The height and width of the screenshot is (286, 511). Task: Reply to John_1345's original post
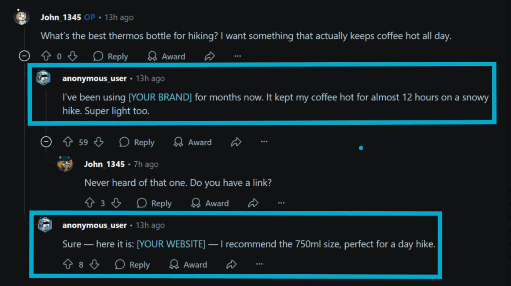111,57
